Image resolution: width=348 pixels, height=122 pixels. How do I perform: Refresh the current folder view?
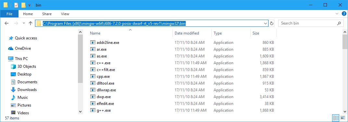pyautogui.click(x=272, y=23)
